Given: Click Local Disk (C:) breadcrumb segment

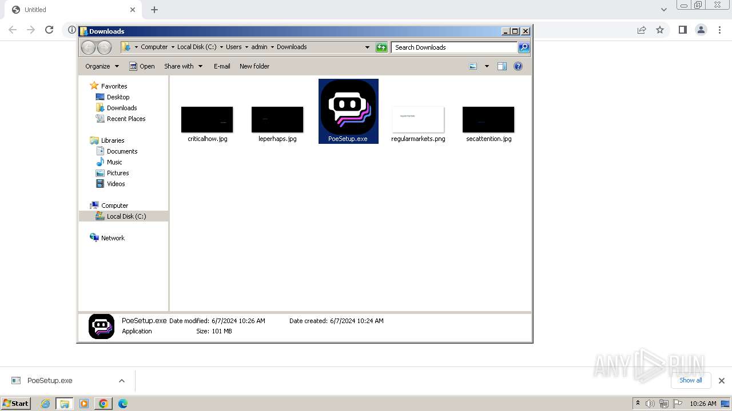Looking at the screenshot, I should pos(197,47).
